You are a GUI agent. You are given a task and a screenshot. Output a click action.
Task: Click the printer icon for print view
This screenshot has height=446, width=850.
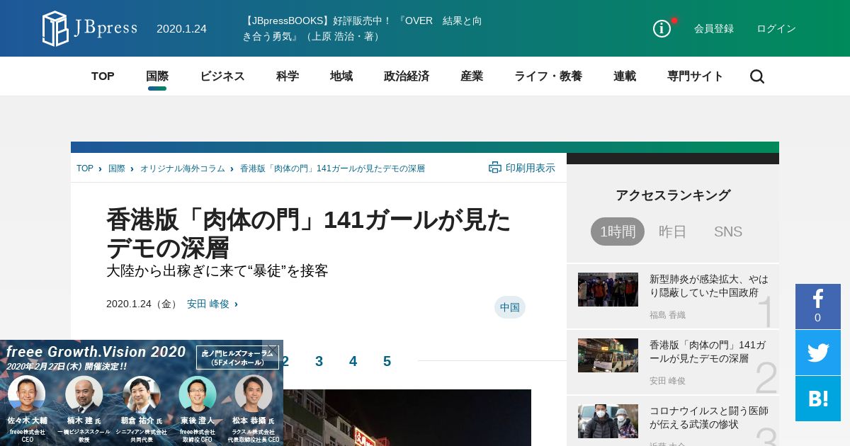[495, 168]
